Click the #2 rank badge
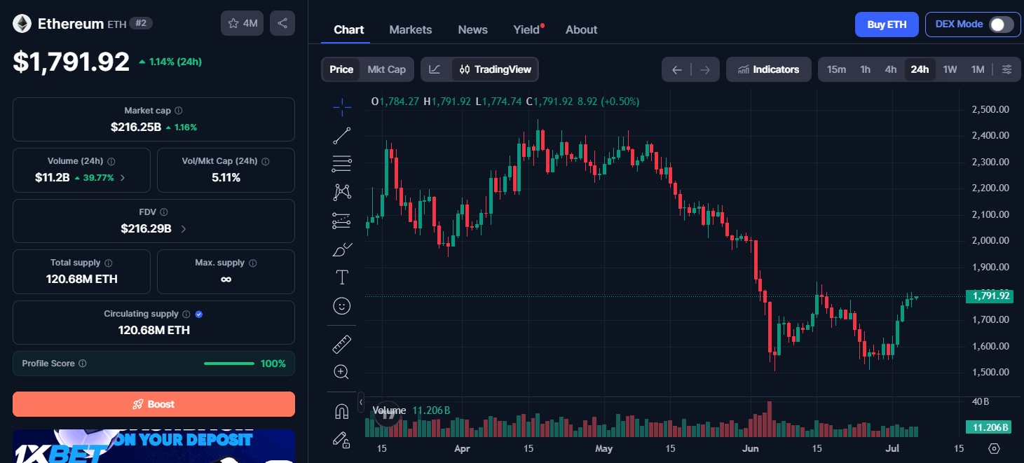 click(141, 23)
